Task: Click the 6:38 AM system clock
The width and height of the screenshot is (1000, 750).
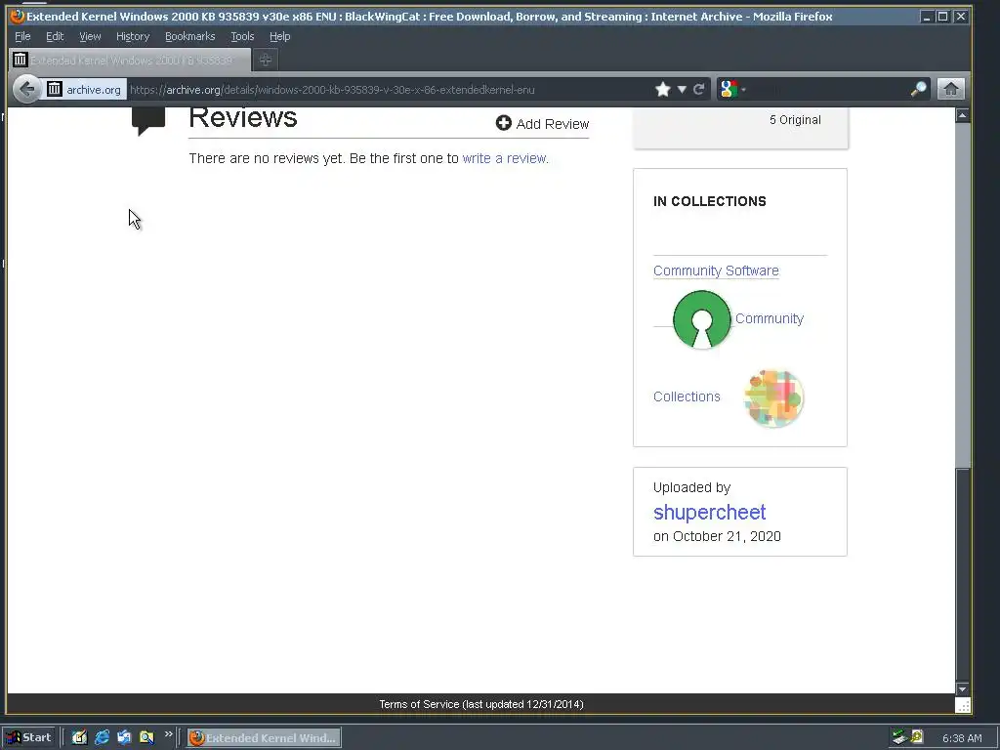Action: pos(962,738)
